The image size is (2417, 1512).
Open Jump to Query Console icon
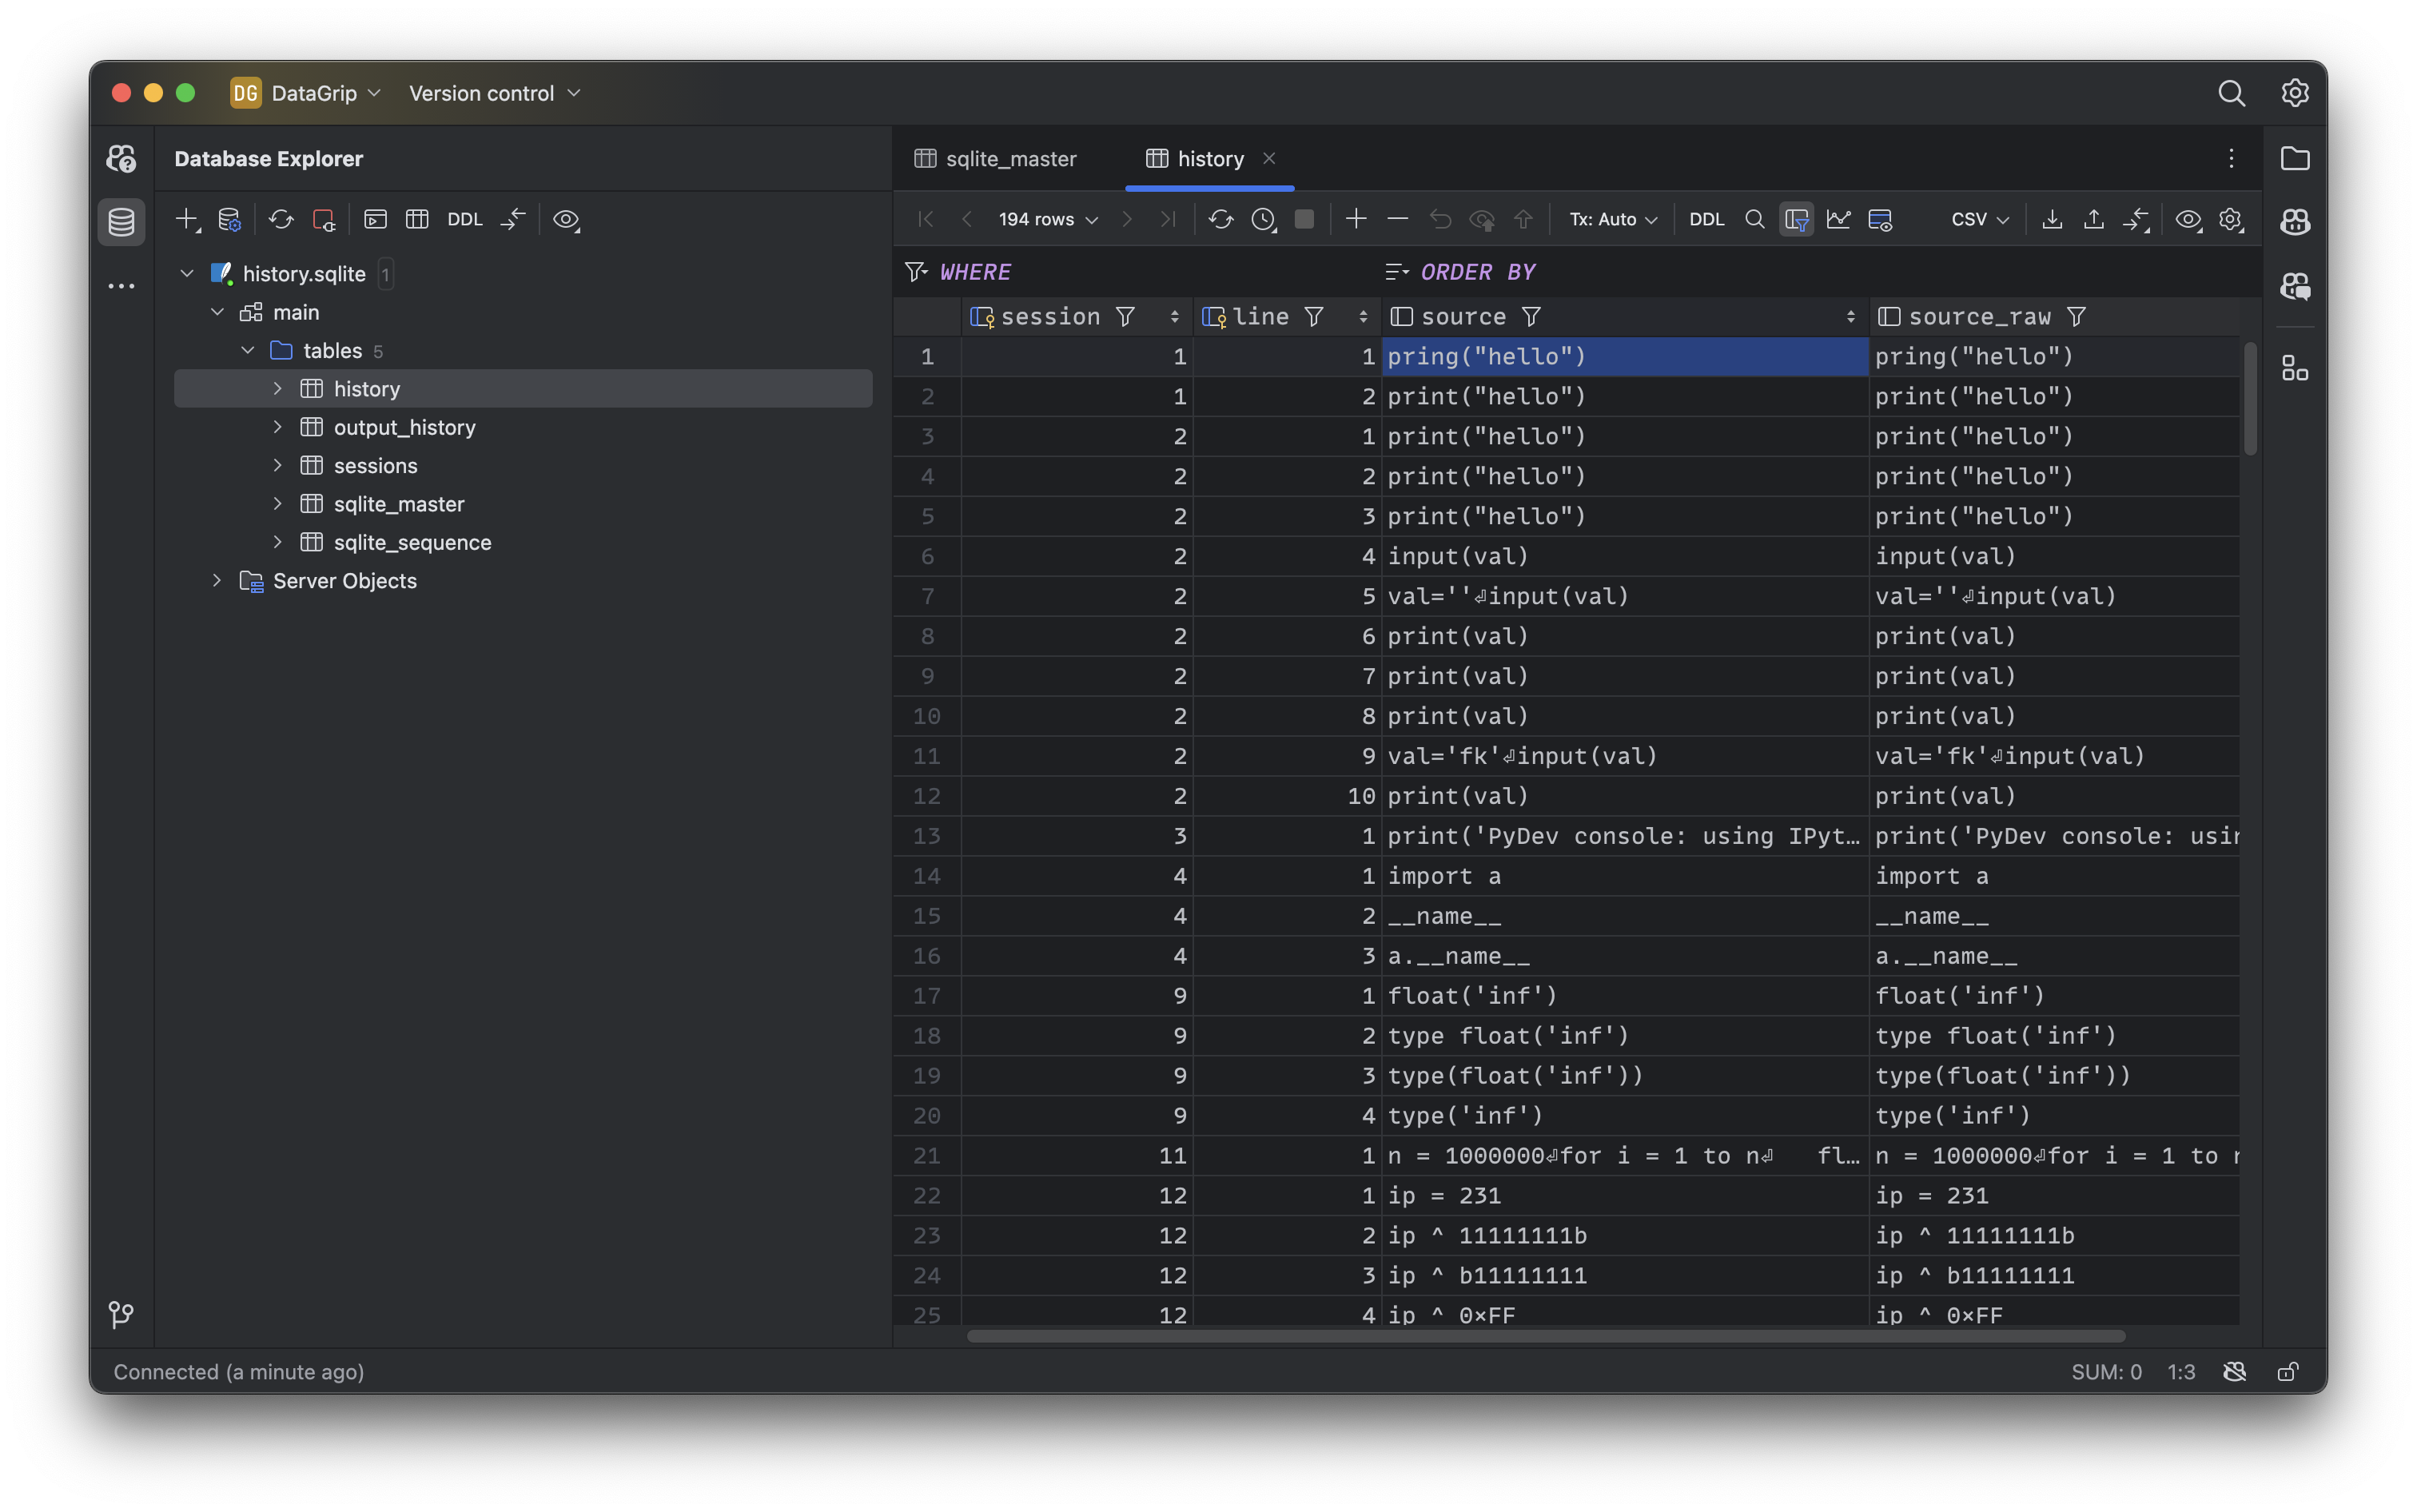coord(375,219)
